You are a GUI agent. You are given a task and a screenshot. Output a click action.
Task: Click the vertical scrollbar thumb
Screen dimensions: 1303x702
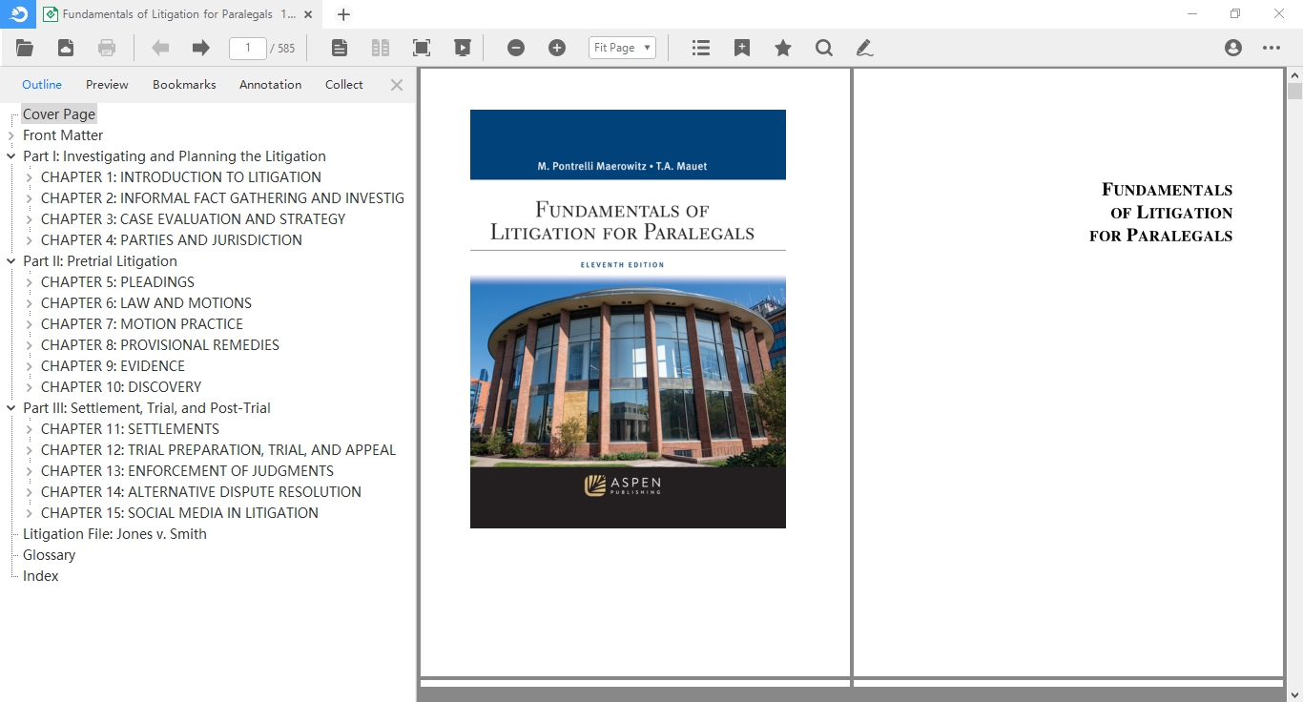tap(1294, 92)
